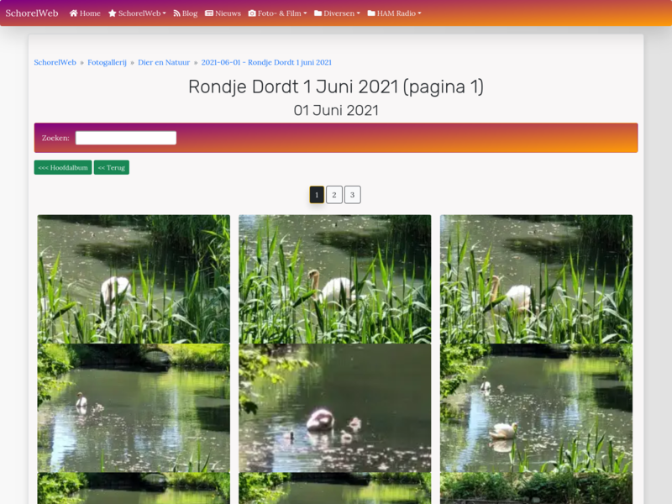Click the Zoeken: label
Image resolution: width=672 pixels, height=504 pixels.
(55, 138)
